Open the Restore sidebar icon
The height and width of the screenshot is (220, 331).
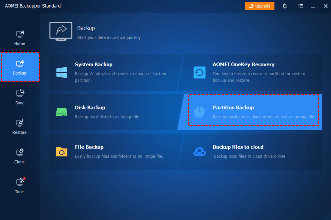tap(20, 123)
